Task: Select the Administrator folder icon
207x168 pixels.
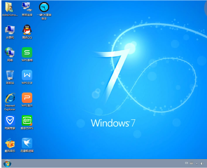Action: tap(10, 7)
